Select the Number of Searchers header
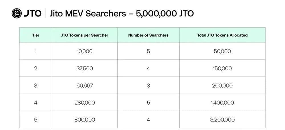Screen dimensions: 285x130 coord(148,35)
